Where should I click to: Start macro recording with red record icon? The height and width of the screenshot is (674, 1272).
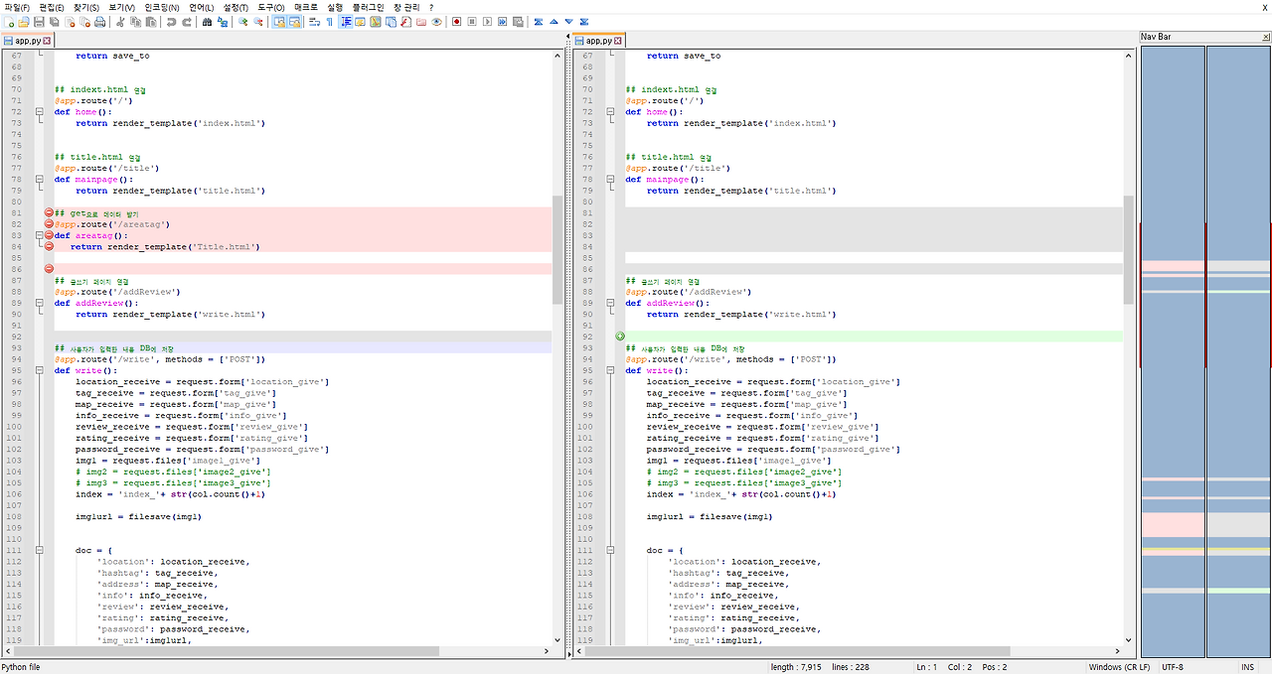[457, 22]
